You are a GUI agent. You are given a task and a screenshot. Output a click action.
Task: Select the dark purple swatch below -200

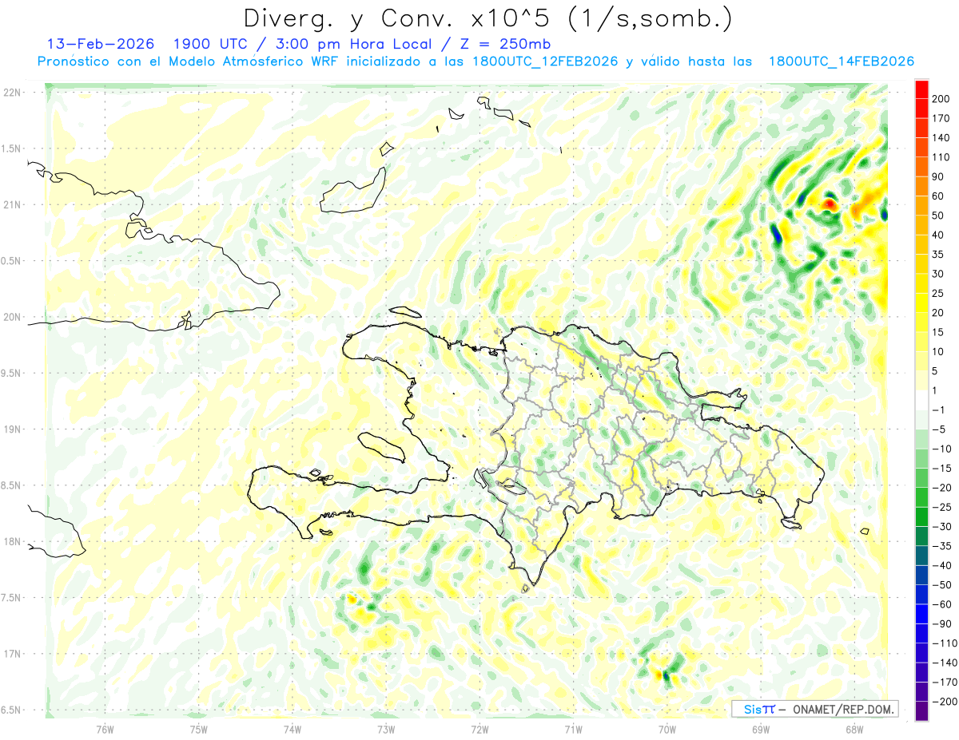(921, 711)
